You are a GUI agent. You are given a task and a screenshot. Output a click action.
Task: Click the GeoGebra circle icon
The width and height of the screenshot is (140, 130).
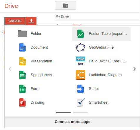81,47
